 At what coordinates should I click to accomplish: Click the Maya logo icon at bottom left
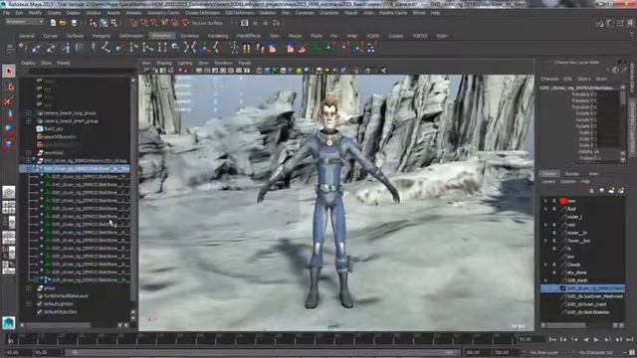pos(9,323)
